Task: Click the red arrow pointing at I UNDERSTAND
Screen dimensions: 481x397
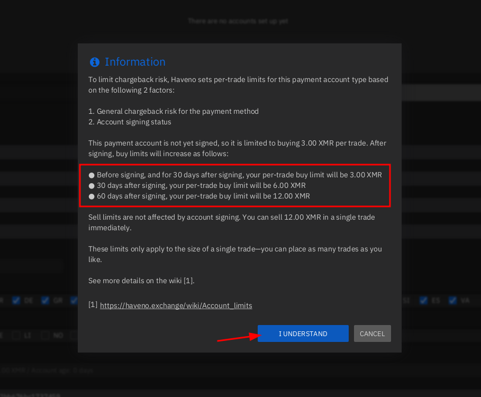Action: [x=234, y=337]
